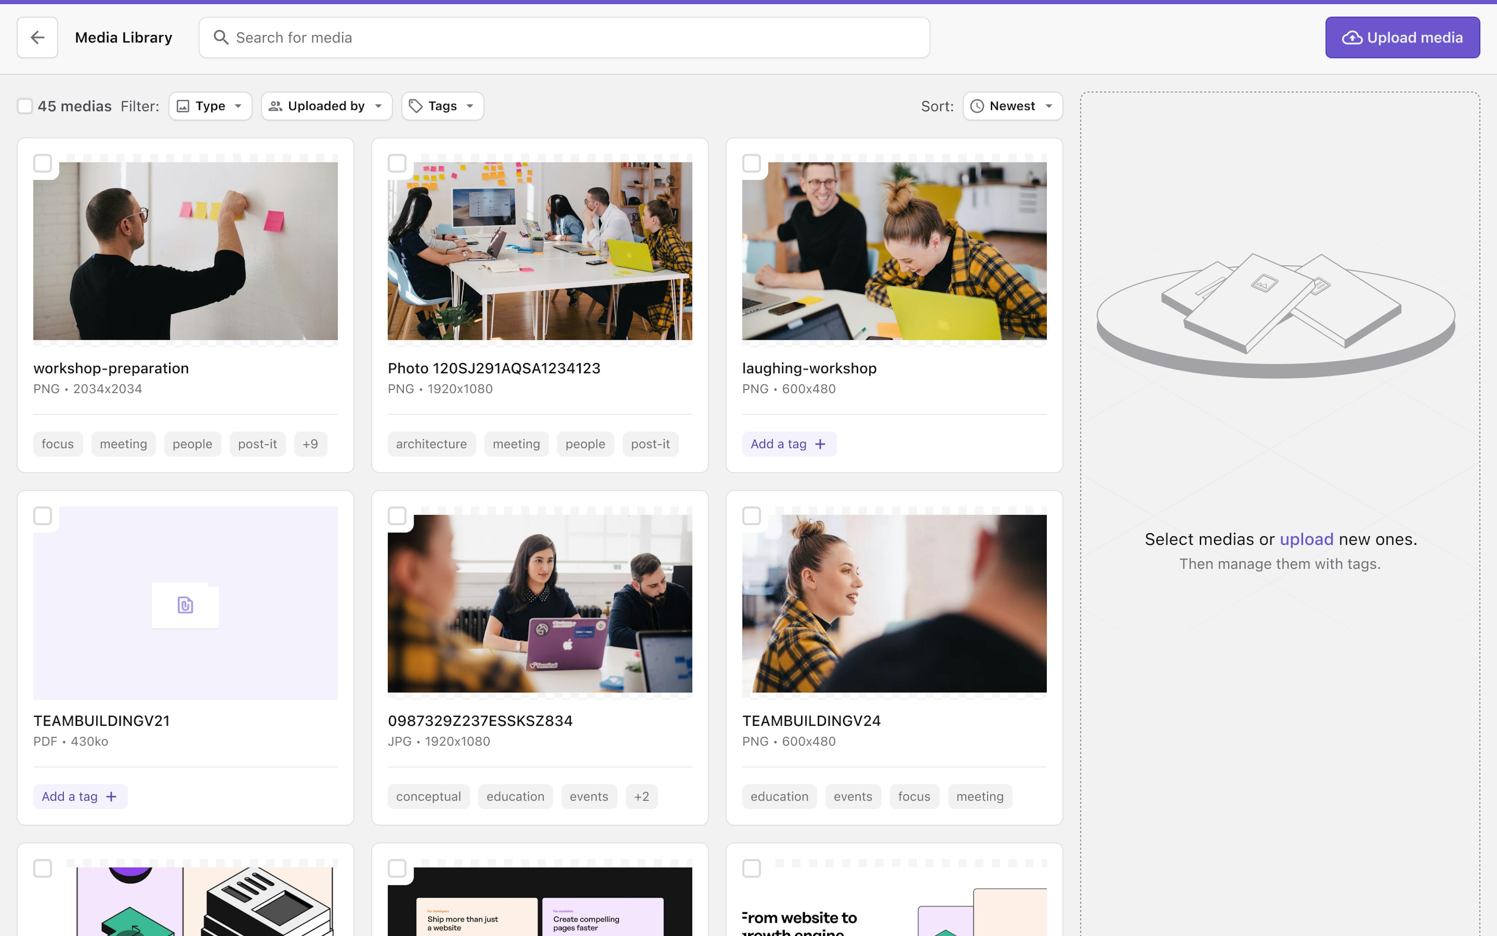The height and width of the screenshot is (936, 1497).
Task: Add a tag to laughing-workshop
Action: tap(789, 444)
